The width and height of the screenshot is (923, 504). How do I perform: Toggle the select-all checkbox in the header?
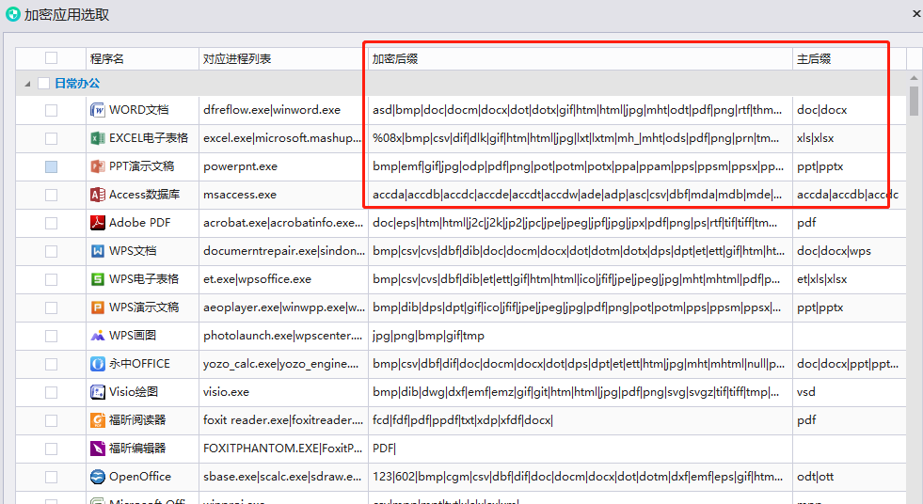tap(51, 57)
